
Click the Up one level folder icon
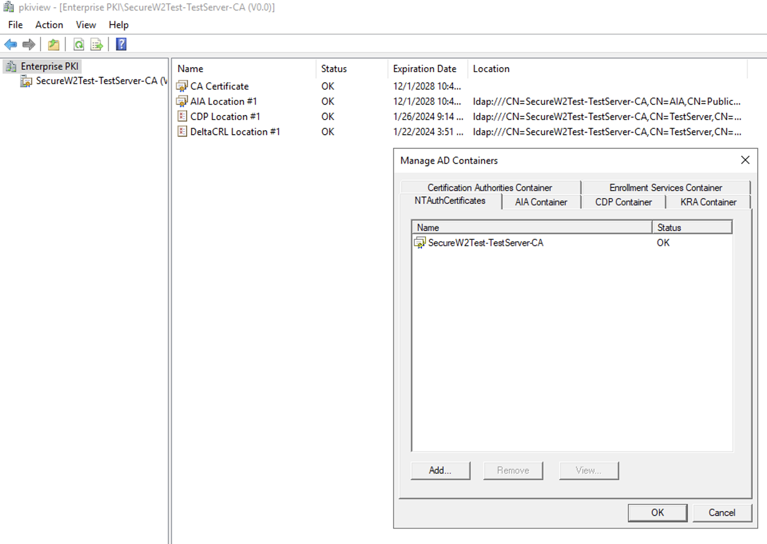click(54, 45)
